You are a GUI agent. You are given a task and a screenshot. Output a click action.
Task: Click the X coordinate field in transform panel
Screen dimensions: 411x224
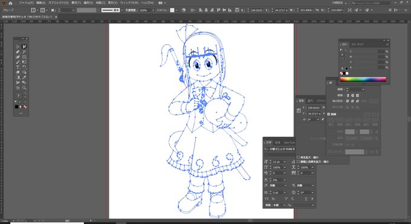click(x=314, y=107)
